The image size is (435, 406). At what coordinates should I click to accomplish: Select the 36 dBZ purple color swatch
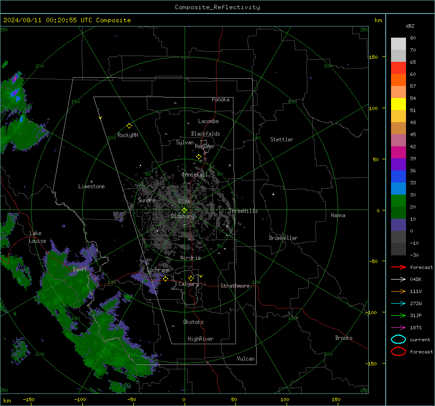pyautogui.click(x=398, y=164)
